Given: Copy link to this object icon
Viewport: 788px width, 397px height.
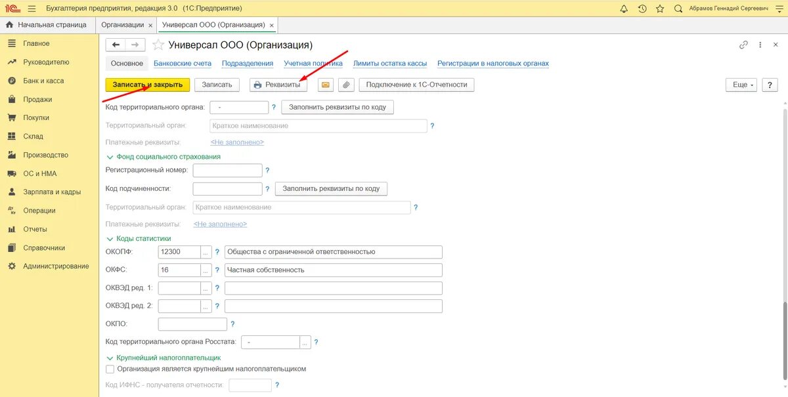Looking at the screenshot, I should tap(743, 45).
